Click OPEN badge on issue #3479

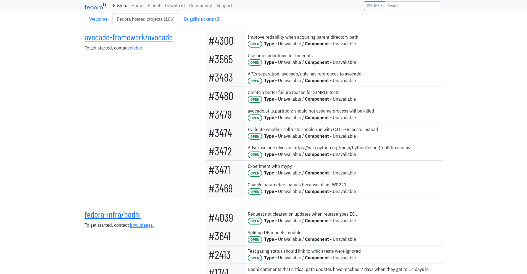click(x=255, y=118)
